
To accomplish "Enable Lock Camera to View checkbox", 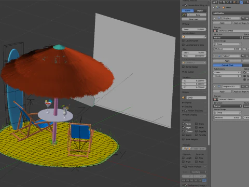I will click(183, 45).
